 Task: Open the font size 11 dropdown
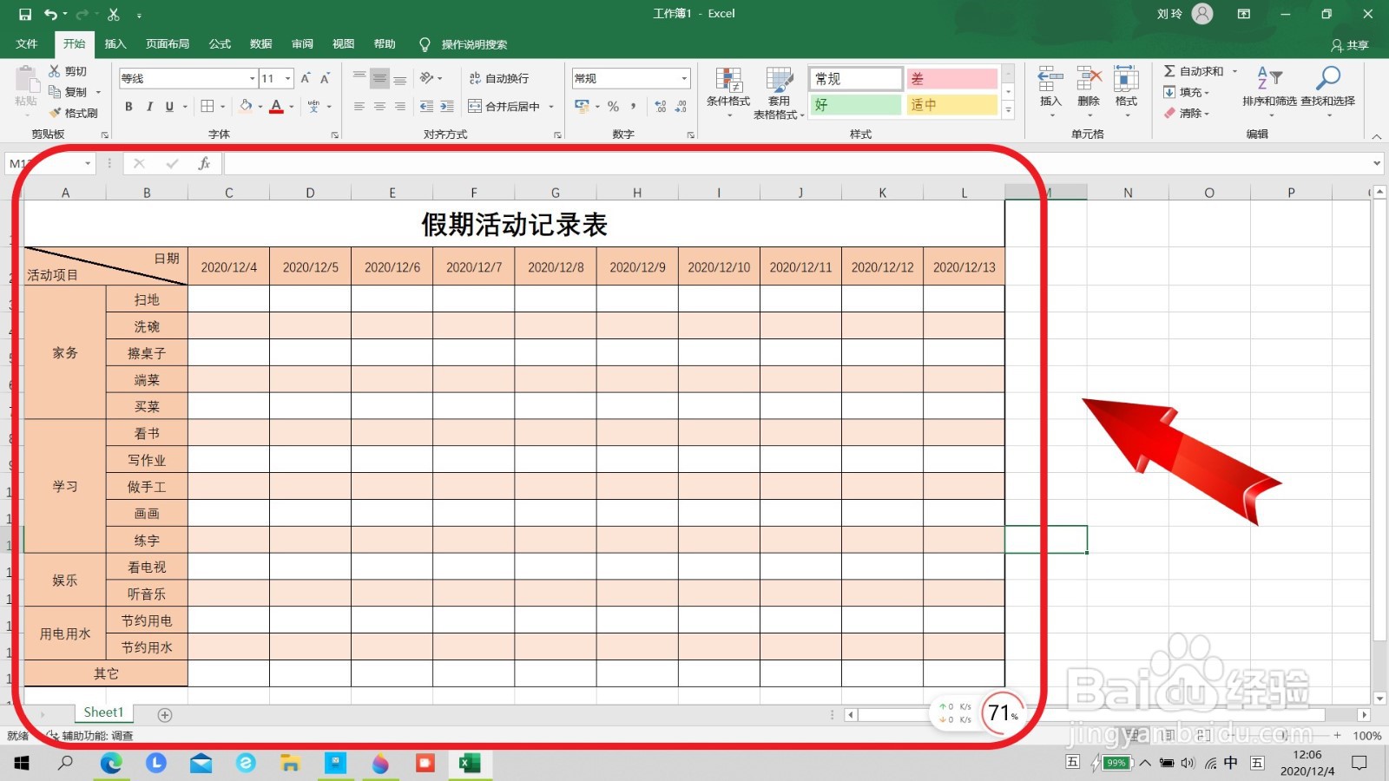pos(287,78)
